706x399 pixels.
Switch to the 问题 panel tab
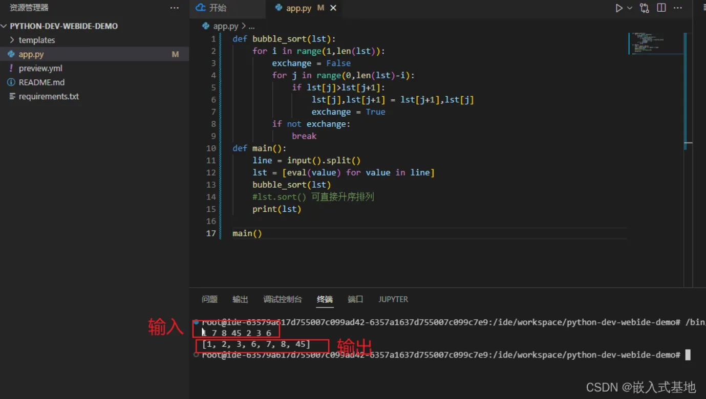209,299
